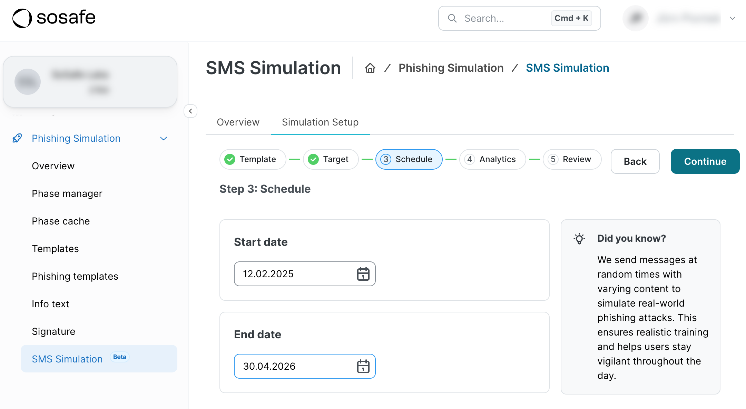Viewport: 746px width, 409px height.
Task: Click the user avatar in the top bar
Action: click(x=635, y=18)
